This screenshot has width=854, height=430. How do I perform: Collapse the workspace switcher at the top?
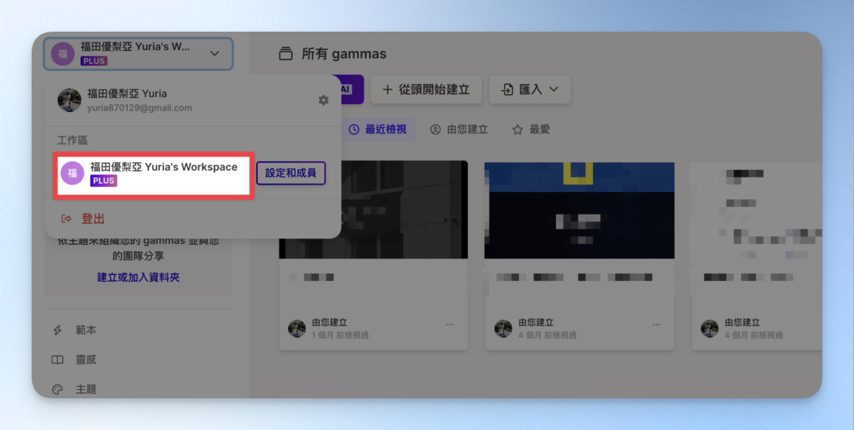pos(215,54)
